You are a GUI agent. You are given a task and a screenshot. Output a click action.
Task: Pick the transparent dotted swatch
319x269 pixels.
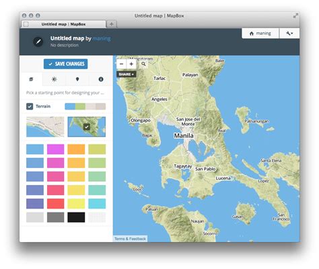(x=97, y=217)
